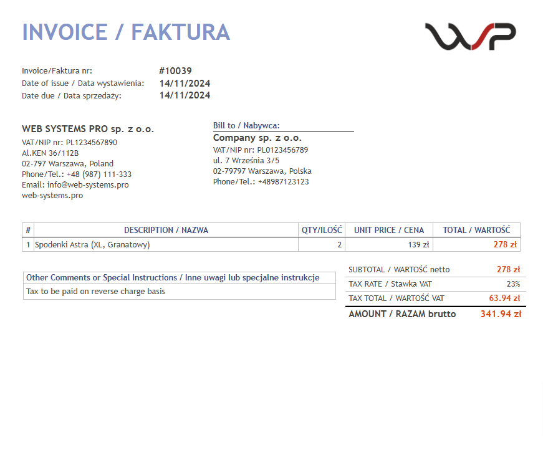Viewport: 543px width, 453px height.
Task: Click the seller phone number +48 (987) 111-333
Action: tap(99, 174)
